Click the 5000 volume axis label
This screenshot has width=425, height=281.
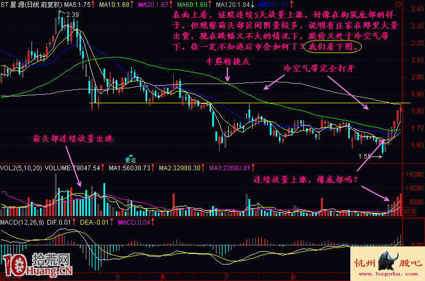coord(416,202)
